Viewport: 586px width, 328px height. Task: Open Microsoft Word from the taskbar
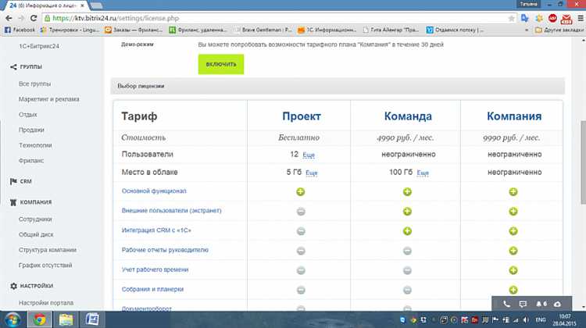pyautogui.click(x=92, y=319)
